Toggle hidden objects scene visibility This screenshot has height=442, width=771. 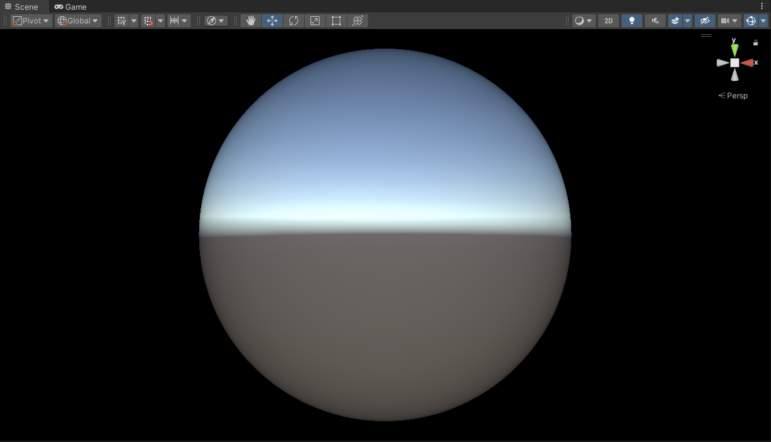click(704, 21)
